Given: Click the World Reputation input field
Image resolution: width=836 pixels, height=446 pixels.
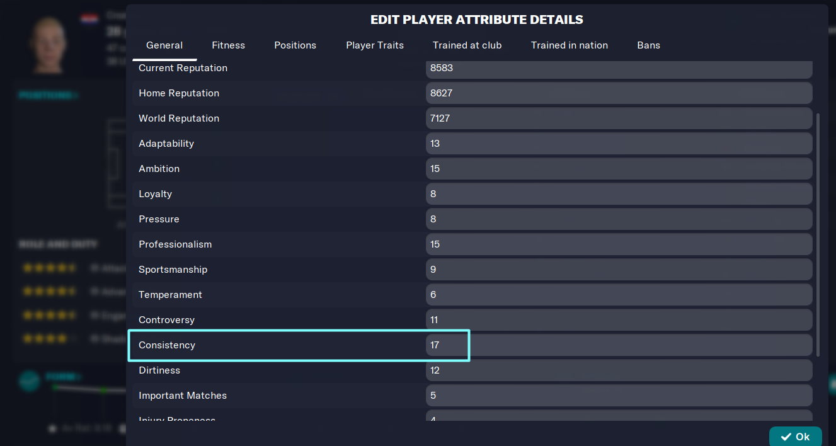Looking at the screenshot, I should pos(619,118).
